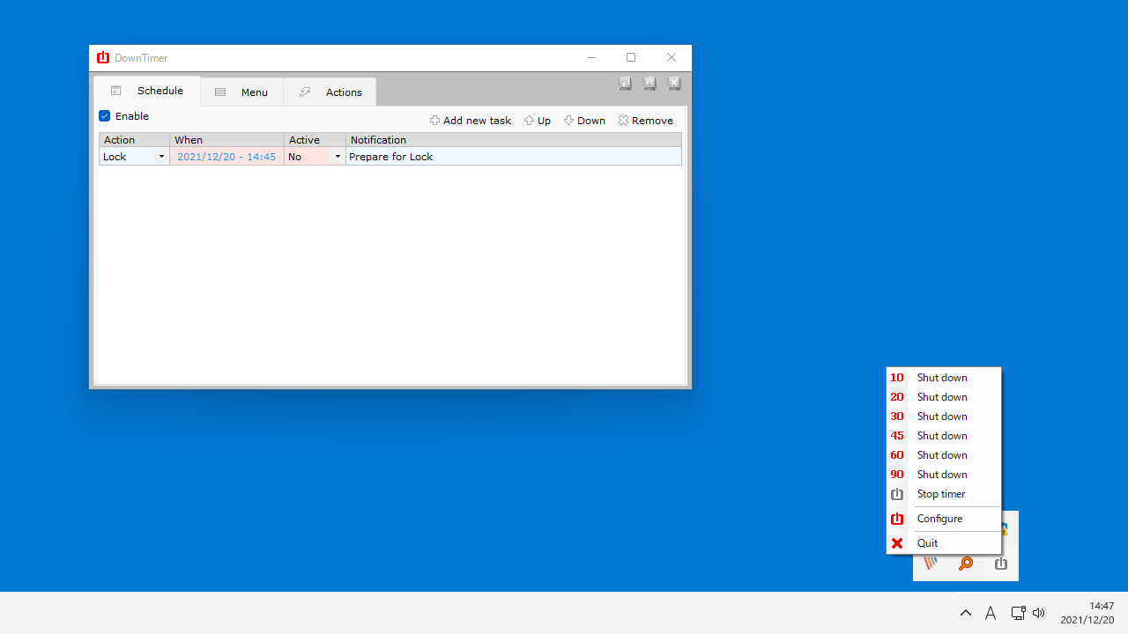Choose the 20 minute Shut down entry
The width and height of the screenshot is (1128, 634).
(x=944, y=397)
